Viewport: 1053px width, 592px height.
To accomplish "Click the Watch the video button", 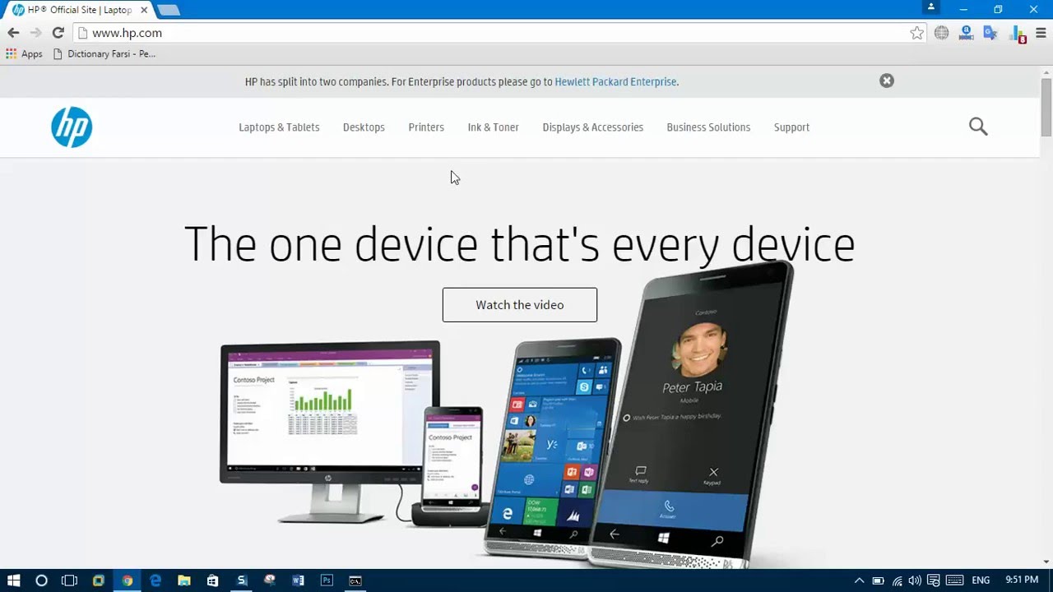I will [519, 305].
